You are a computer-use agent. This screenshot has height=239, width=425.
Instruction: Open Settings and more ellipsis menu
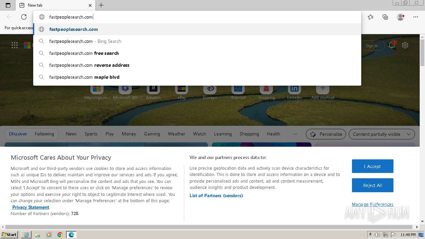pyautogui.click(x=416, y=17)
